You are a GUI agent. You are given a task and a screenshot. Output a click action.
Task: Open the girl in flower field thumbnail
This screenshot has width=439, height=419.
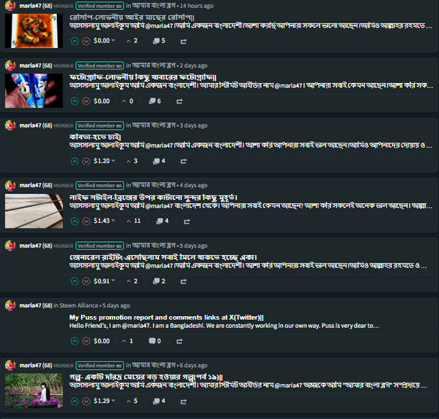coord(34,390)
